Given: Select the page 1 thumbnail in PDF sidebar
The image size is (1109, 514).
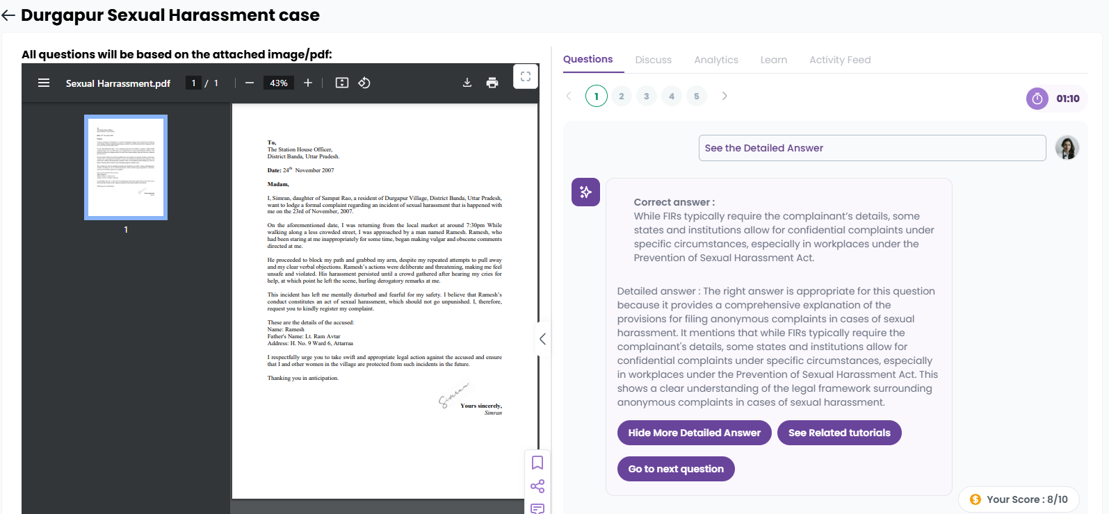Looking at the screenshot, I should [x=126, y=167].
